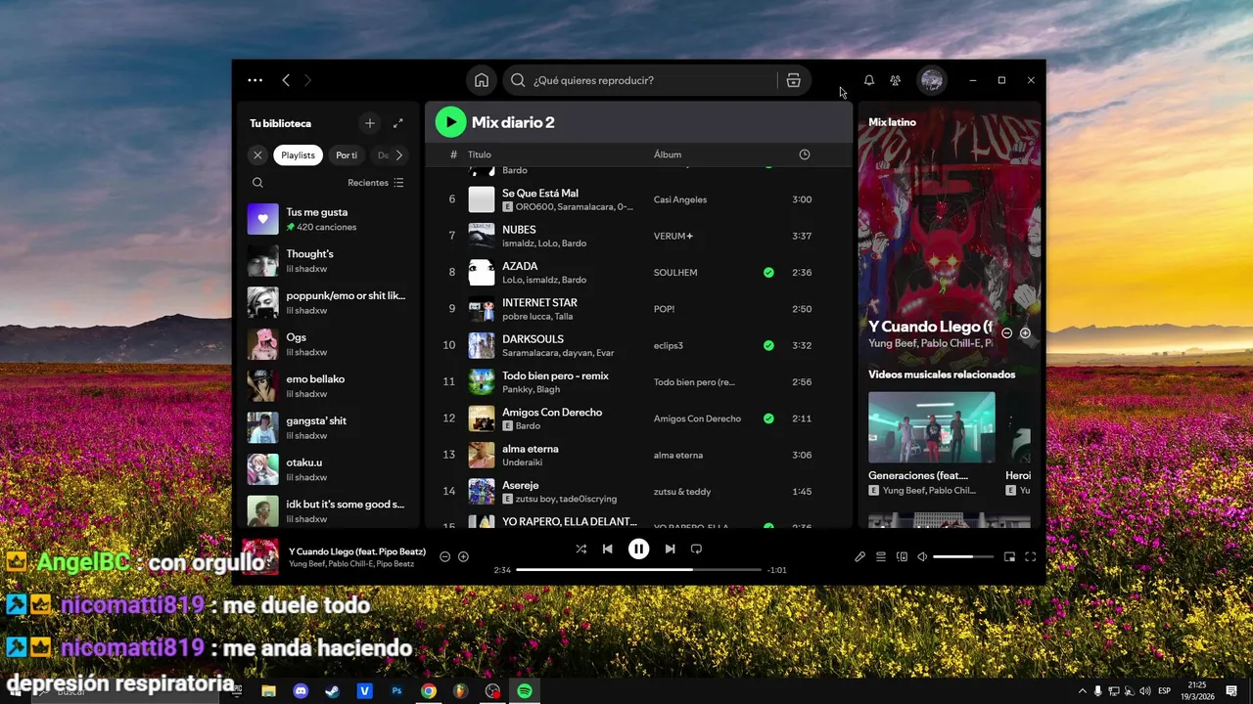This screenshot has height=704, width=1253.
Task: Click the playback progress bar
Action: pyautogui.click(x=638, y=569)
